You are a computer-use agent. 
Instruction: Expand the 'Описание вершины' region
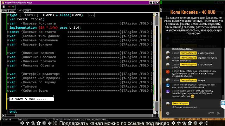coord(8,53)
